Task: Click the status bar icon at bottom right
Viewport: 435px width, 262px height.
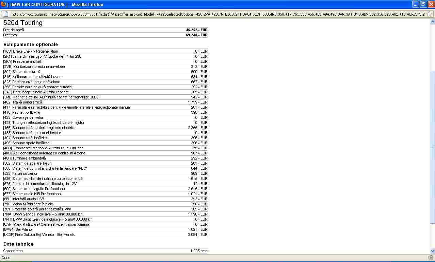Action: (x=431, y=258)
